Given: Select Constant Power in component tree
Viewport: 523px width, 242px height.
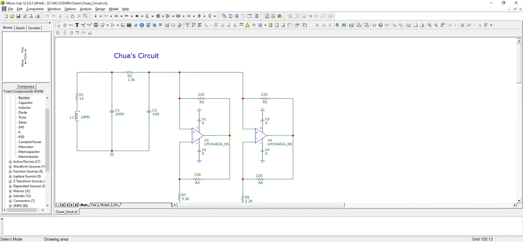Looking at the screenshot, I should (x=30, y=142).
